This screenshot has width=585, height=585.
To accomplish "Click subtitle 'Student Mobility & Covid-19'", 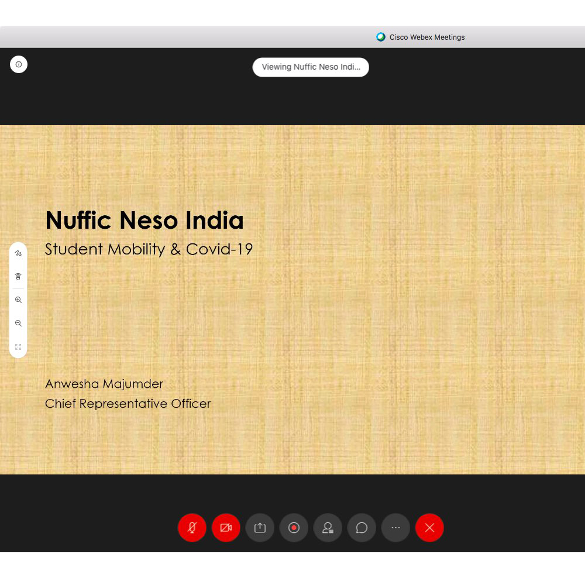I will [x=149, y=249].
